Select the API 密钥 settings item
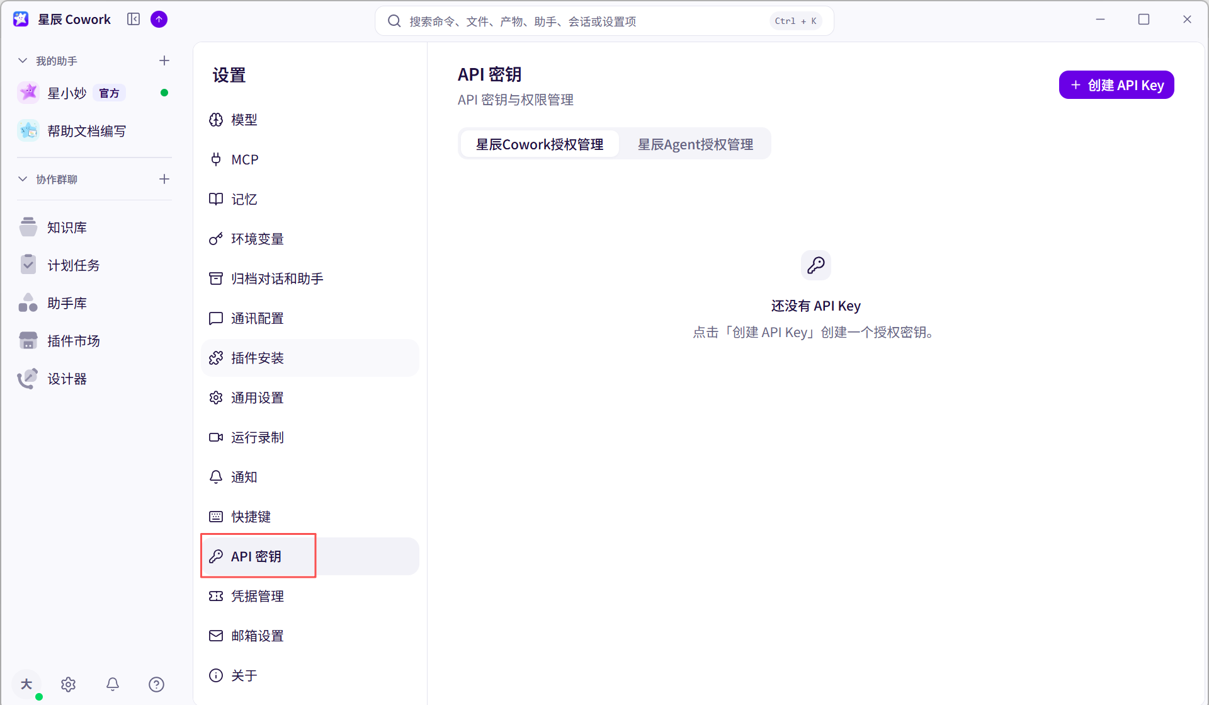Image resolution: width=1209 pixels, height=705 pixels. coord(310,556)
